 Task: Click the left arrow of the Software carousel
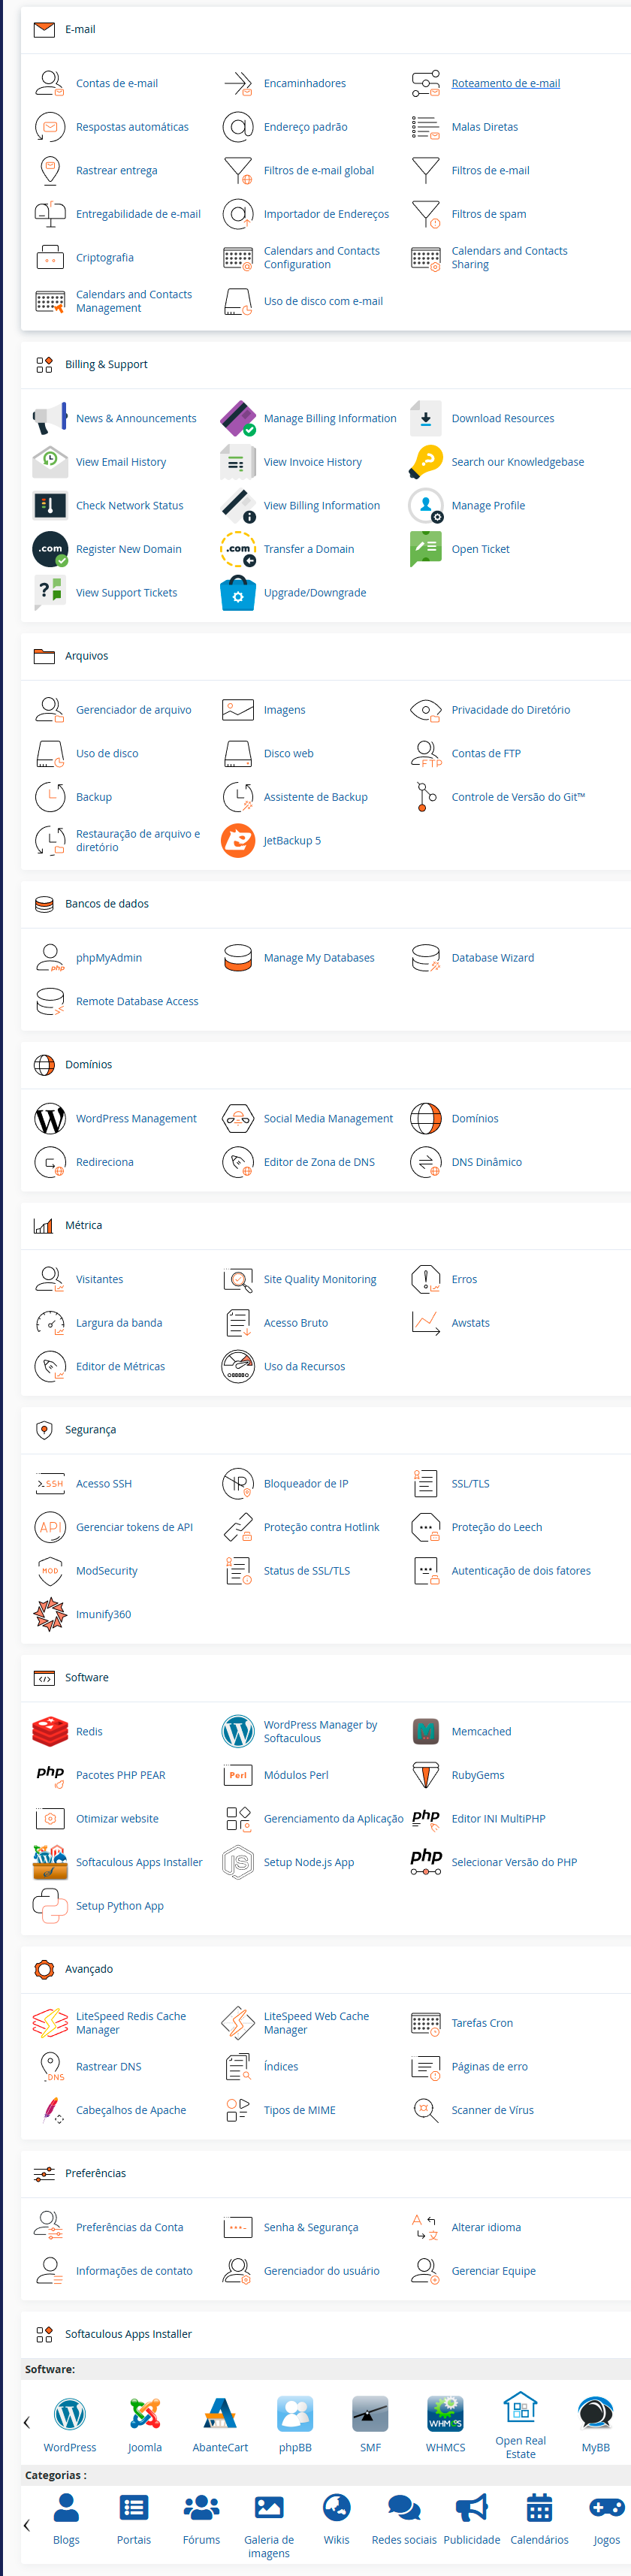click(x=27, y=2421)
